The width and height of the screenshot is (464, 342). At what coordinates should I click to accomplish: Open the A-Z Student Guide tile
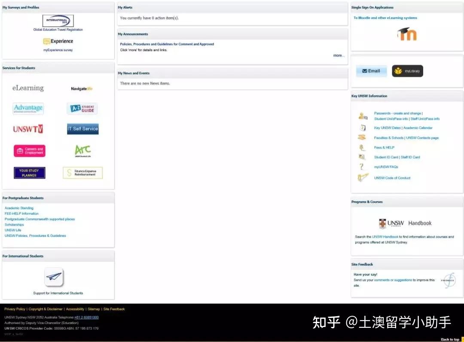pos(82,108)
